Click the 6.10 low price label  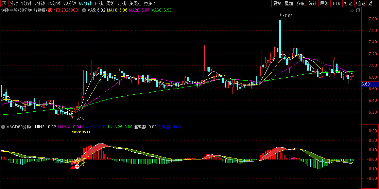tap(81, 118)
